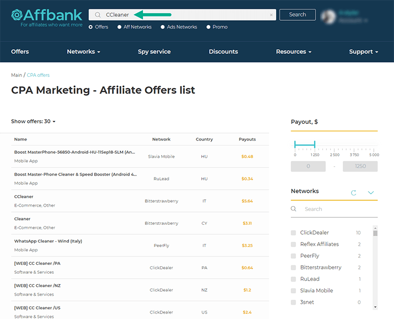Open the [WEB] CC Cleaner /US offer
The image size is (394, 319).
tap(37, 308)
